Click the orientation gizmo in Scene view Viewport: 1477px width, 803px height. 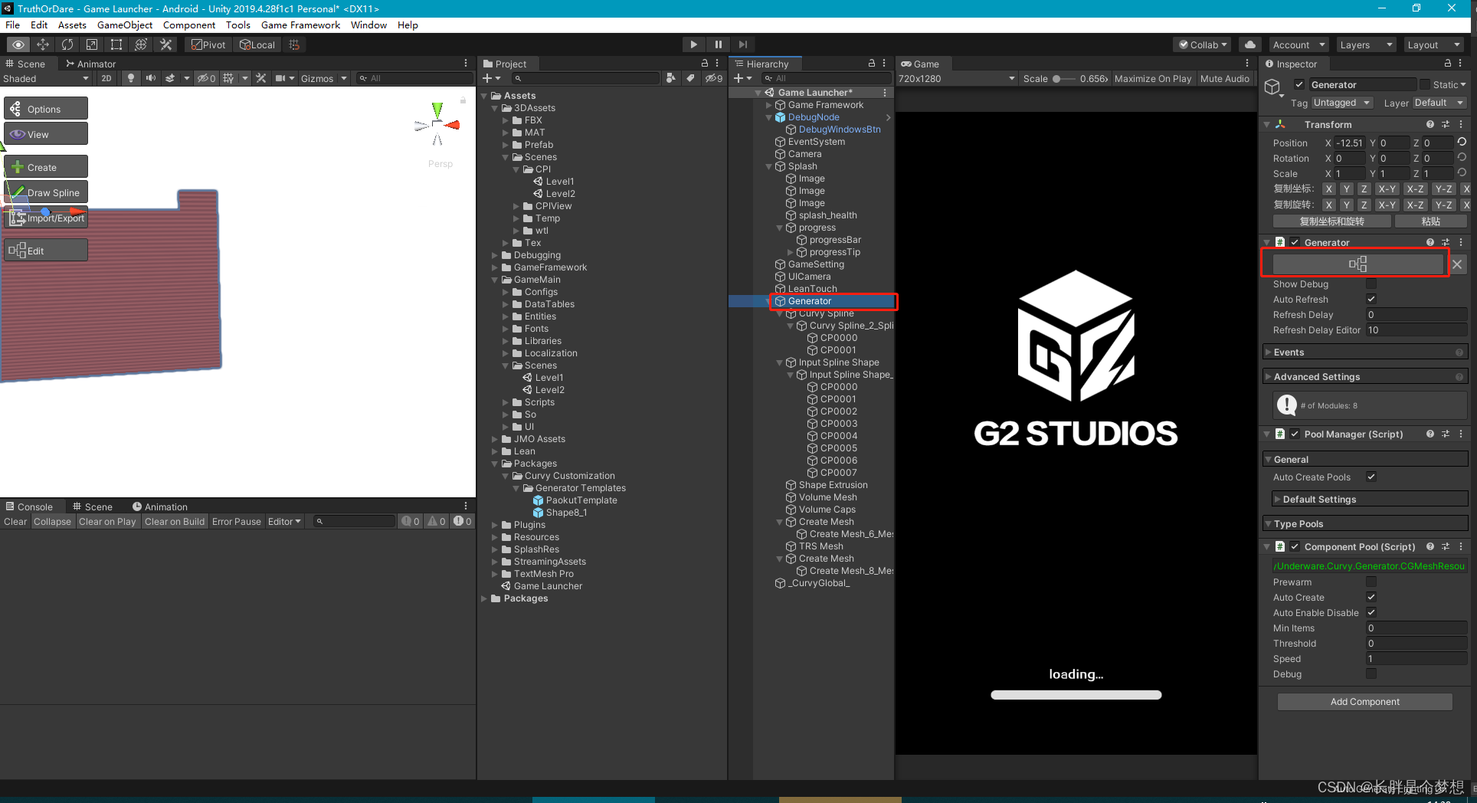[x=437, y=124]
